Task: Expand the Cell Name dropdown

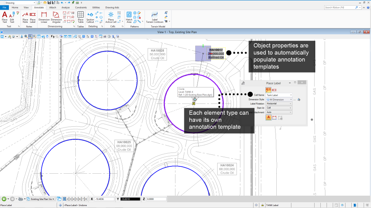Action: click(279, 95)
